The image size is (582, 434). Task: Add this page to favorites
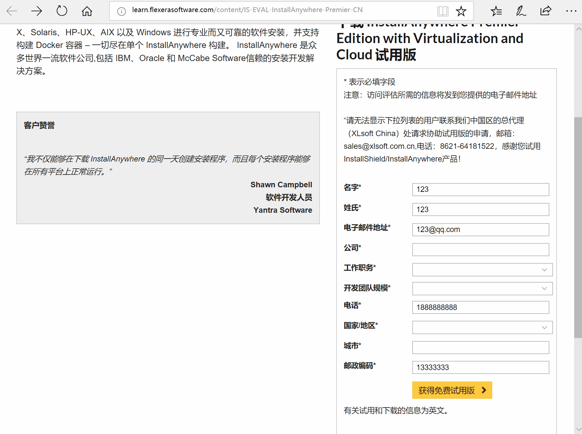(461, 11)
